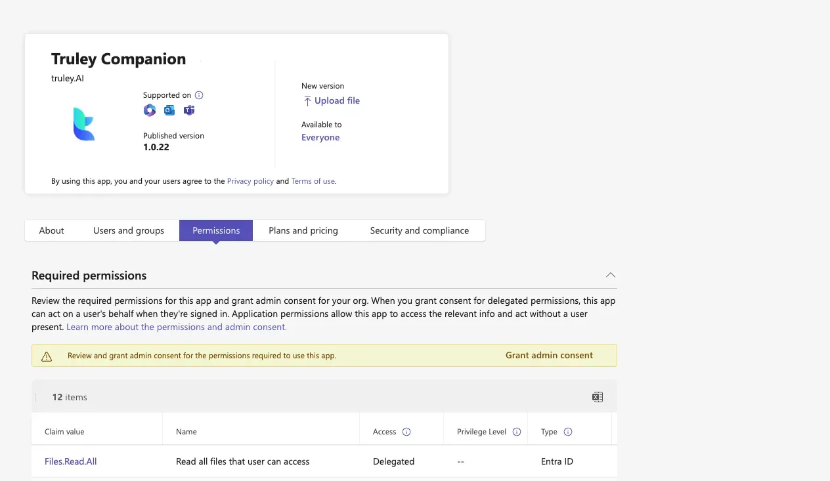Click the '12 items' count text
830x481 pixels.
pyautogui.click(x=70, y=397)
